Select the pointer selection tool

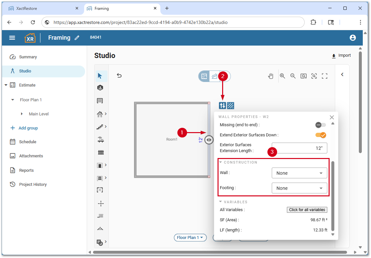(100, 76)
